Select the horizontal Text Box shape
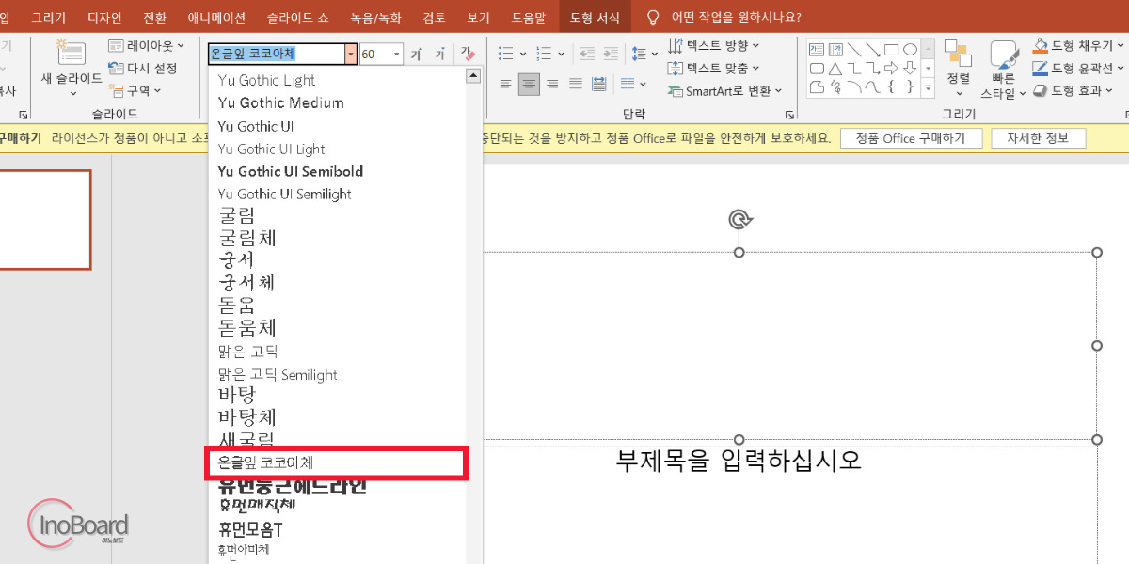Viewport: 1129px width, 564px height. [x=817, y=50]
